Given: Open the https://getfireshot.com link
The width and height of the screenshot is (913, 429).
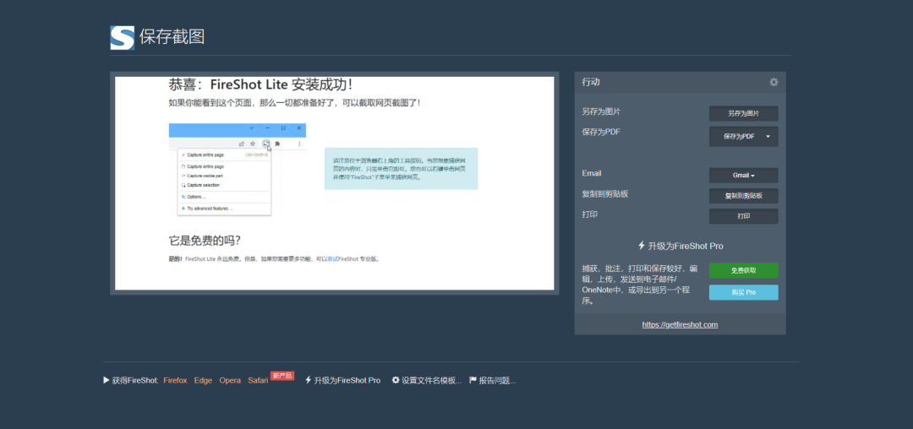Looking at the screenshot, I should (x=680, y=324).
